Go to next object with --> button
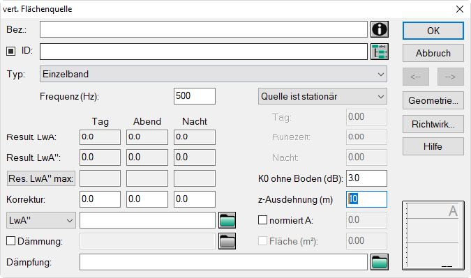The height and width of the screenshot is (278, 471). tap(451, 77)
